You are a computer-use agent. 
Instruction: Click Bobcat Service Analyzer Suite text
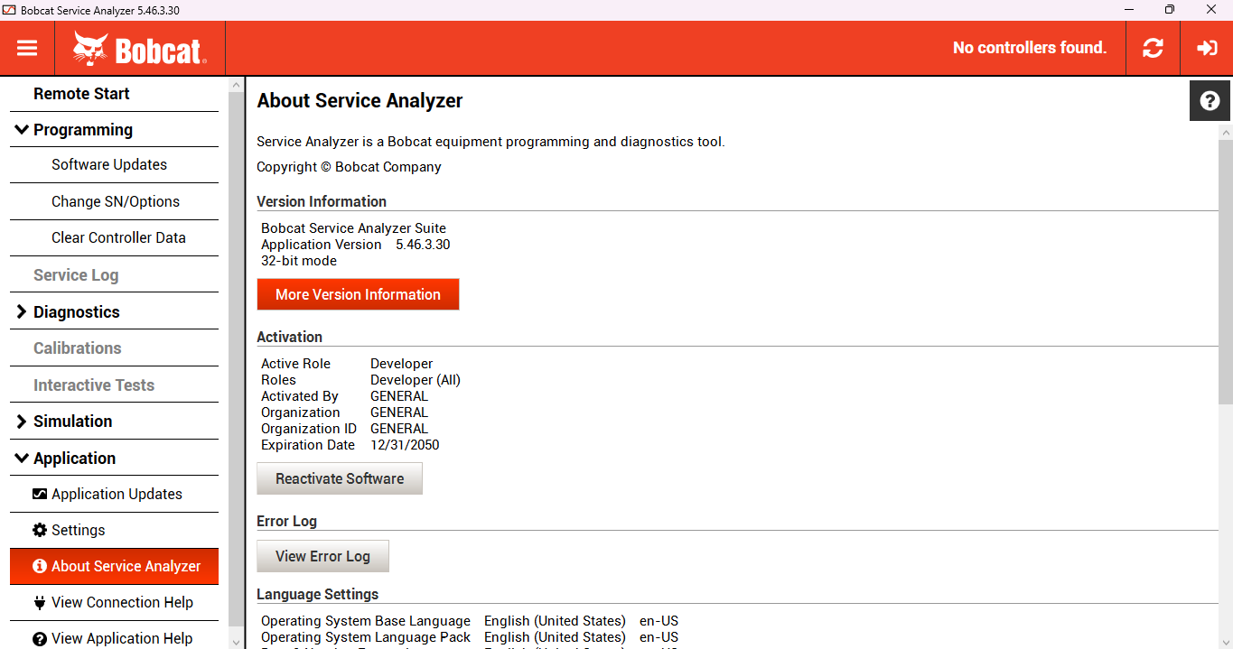point(353,228)
